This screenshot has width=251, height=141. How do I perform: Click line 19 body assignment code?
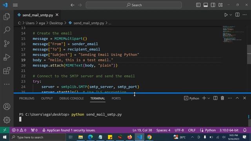coord(73,60)
